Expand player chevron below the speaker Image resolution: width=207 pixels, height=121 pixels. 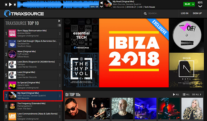[102, 7]
